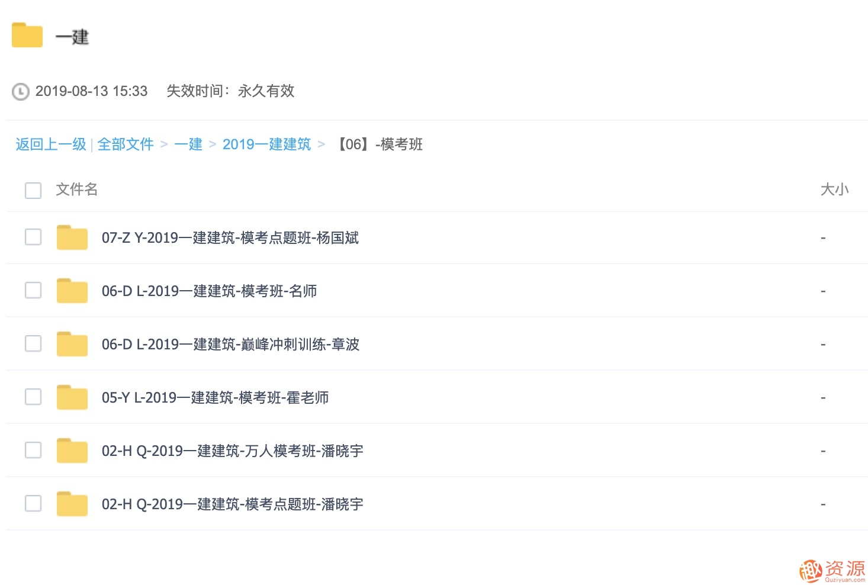Select checkbox for 06-D L 模考班-名师
The width and height of the screenshot is (868, 585).
coord(33,290)
